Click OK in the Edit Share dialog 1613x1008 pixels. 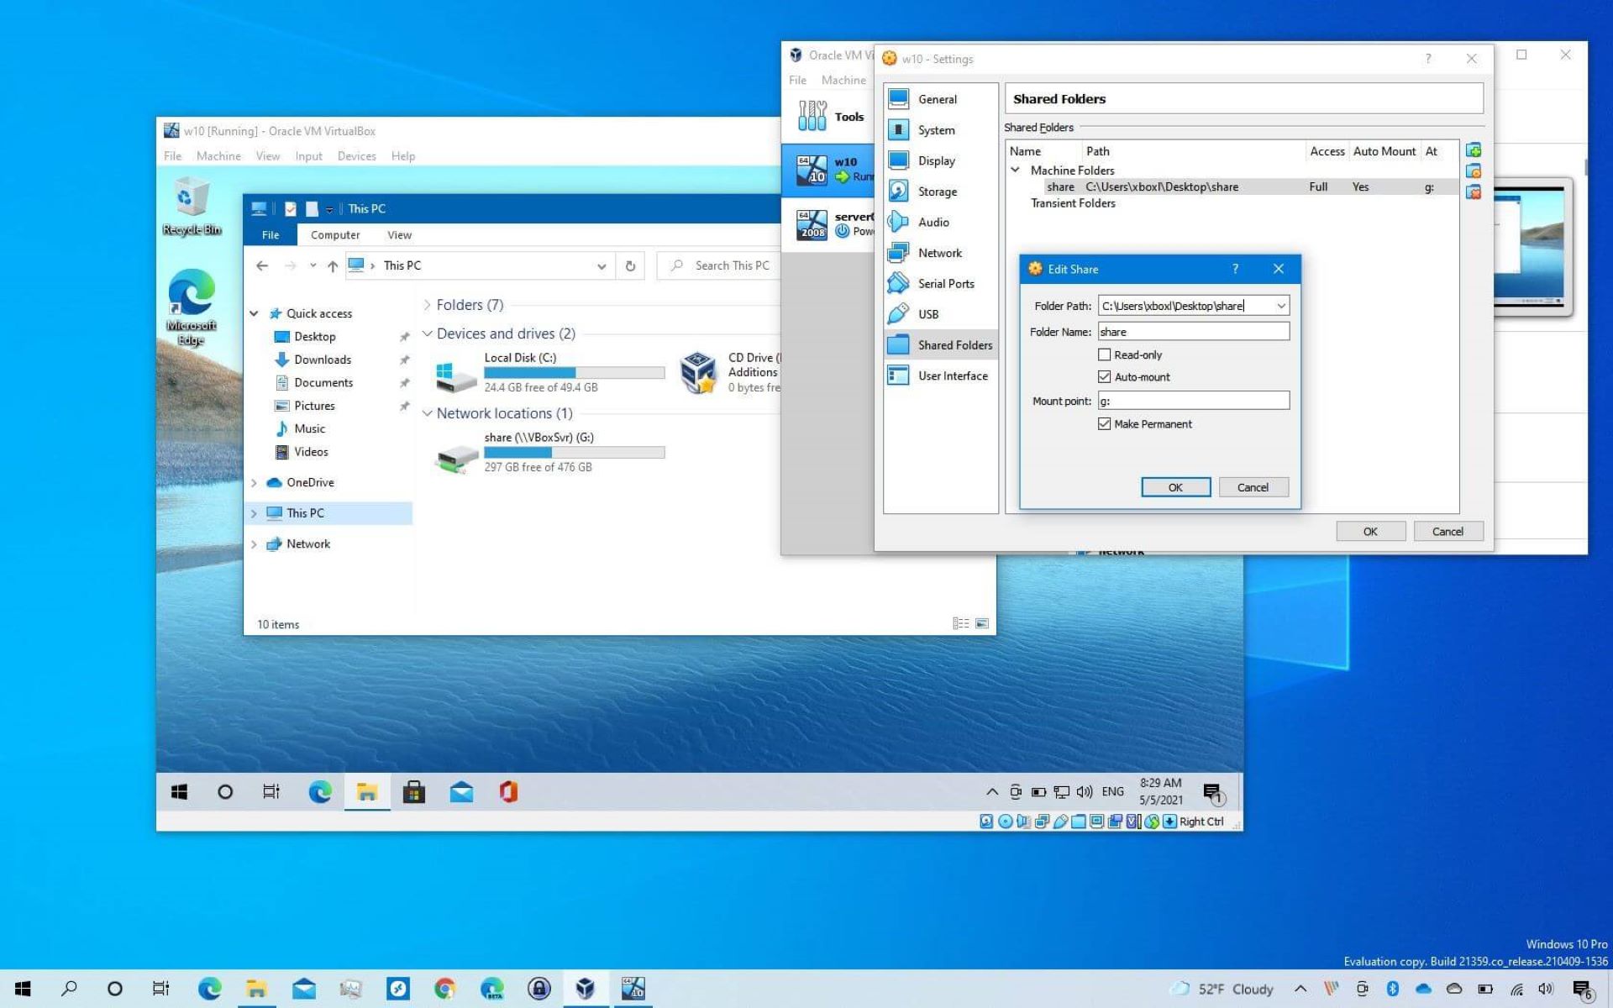tap(1175, 487)
